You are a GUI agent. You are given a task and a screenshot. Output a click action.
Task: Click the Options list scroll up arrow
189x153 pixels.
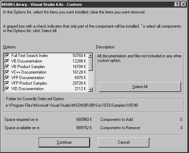point(90,56)
